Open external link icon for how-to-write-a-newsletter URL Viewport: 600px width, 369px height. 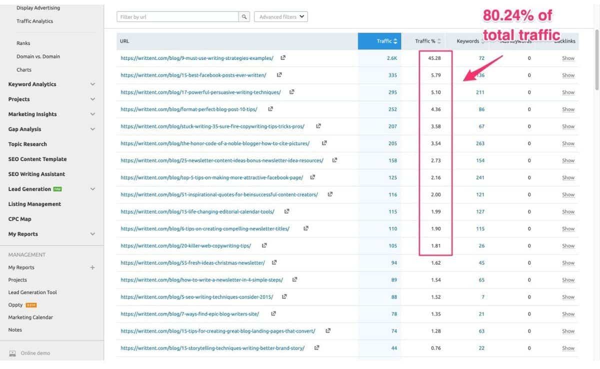(294, 280)
